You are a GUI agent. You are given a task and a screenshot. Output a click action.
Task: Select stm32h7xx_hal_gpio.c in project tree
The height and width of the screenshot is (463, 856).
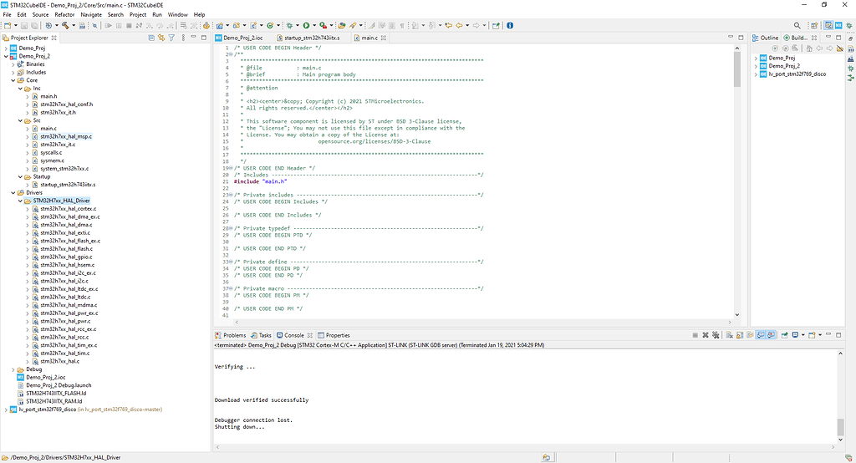point(67,257)
